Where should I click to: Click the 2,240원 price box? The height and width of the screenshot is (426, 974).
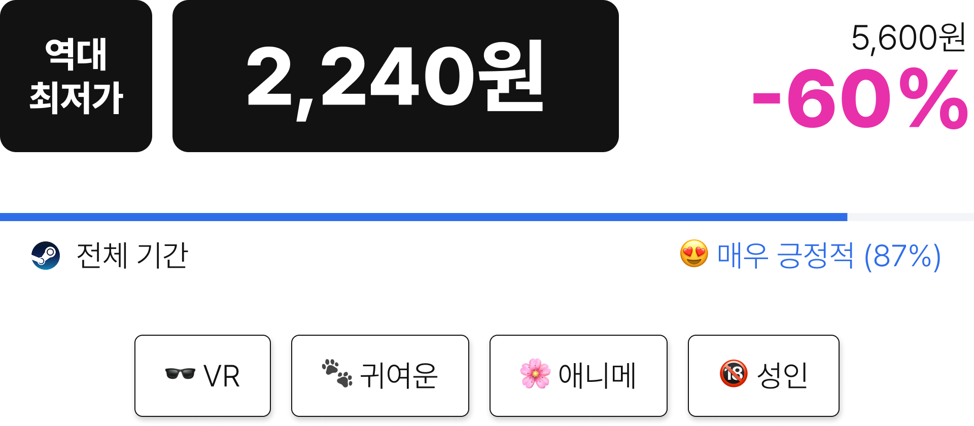(396, 76)
